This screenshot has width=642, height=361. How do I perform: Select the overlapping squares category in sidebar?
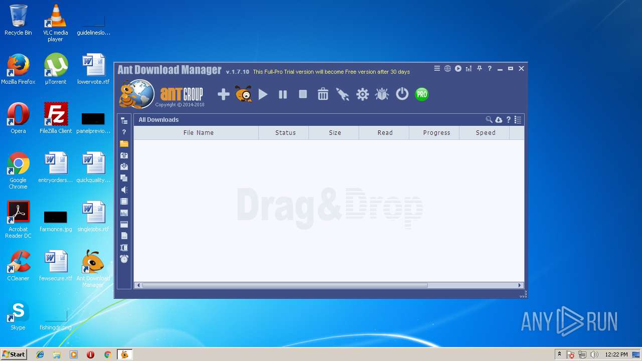click(x=124, y=178)
